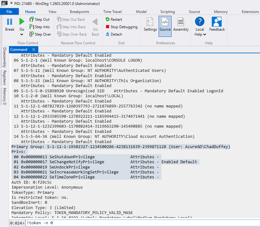Image resolution: width=260 pixels, height=227 pixels.
Task: Click the Detach eject icon
Action: click(108, 34)
